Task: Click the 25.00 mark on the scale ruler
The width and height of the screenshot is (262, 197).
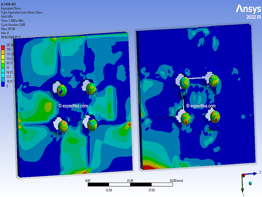Action: [x=130, y=181]
